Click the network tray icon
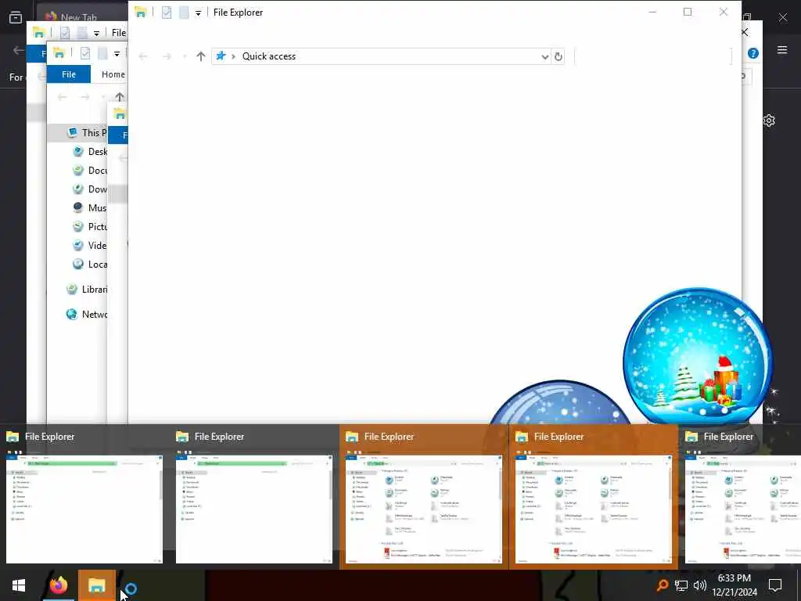The width and height of the screenshot is (801, 601). pos(681,585)
